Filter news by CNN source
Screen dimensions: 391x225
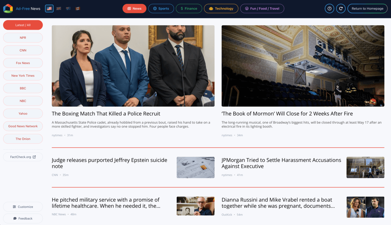point(23,50)
